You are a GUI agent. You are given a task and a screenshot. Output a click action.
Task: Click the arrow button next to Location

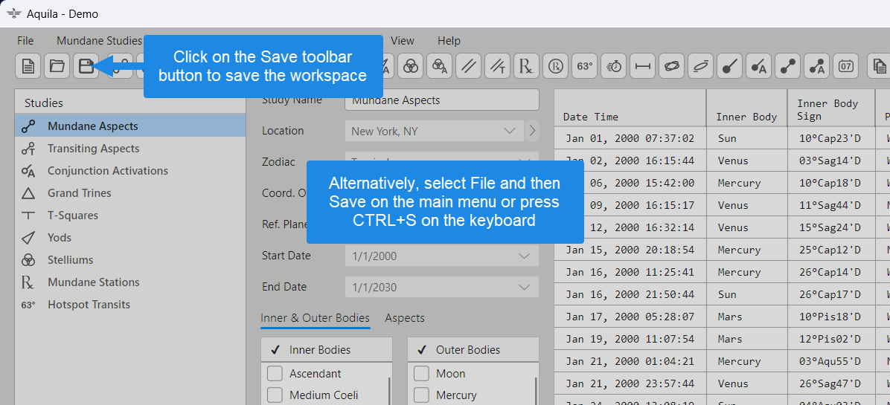[533, 131]
